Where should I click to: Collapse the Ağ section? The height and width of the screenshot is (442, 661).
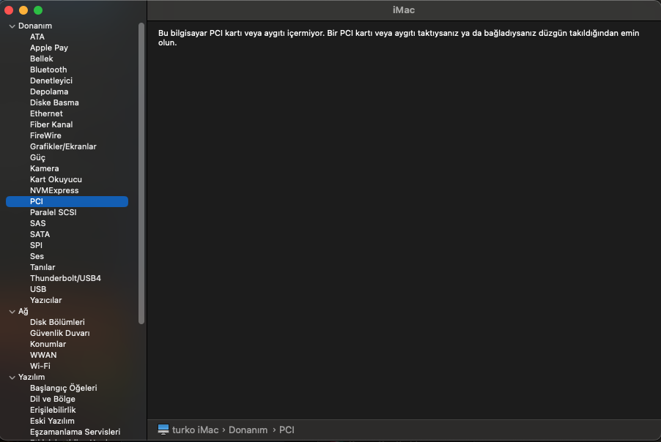12,312
